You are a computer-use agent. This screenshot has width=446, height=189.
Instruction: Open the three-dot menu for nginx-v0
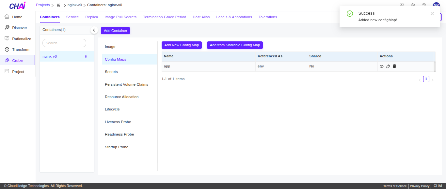86,56
